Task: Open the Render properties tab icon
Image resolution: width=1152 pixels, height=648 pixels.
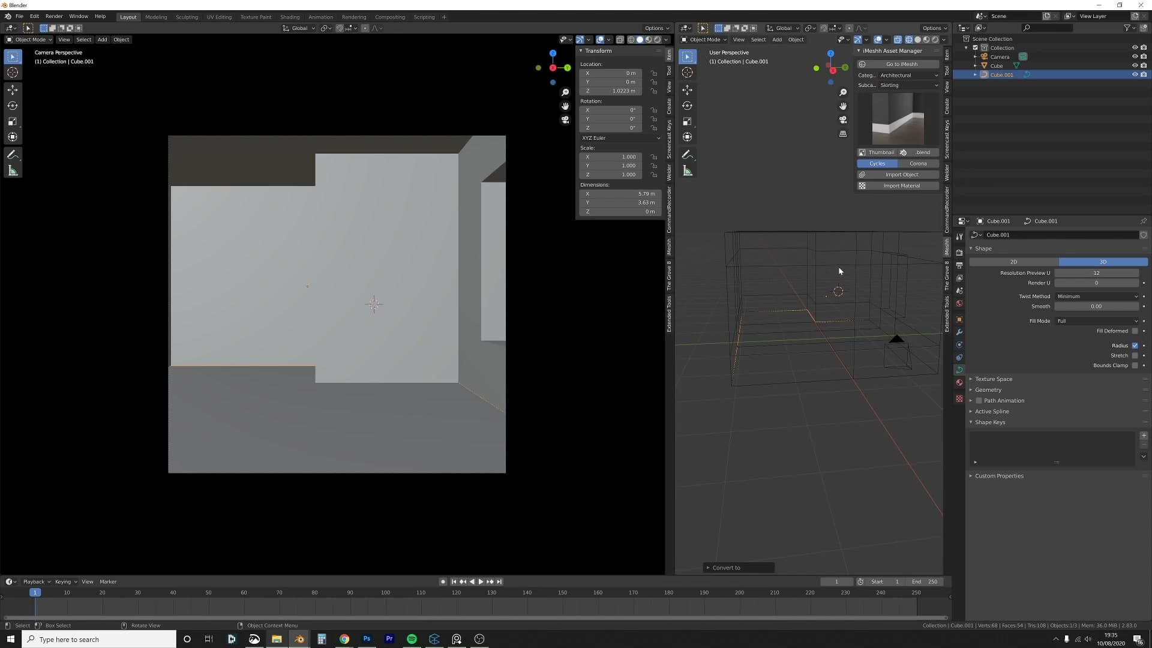Action: (x=959, y=253)
